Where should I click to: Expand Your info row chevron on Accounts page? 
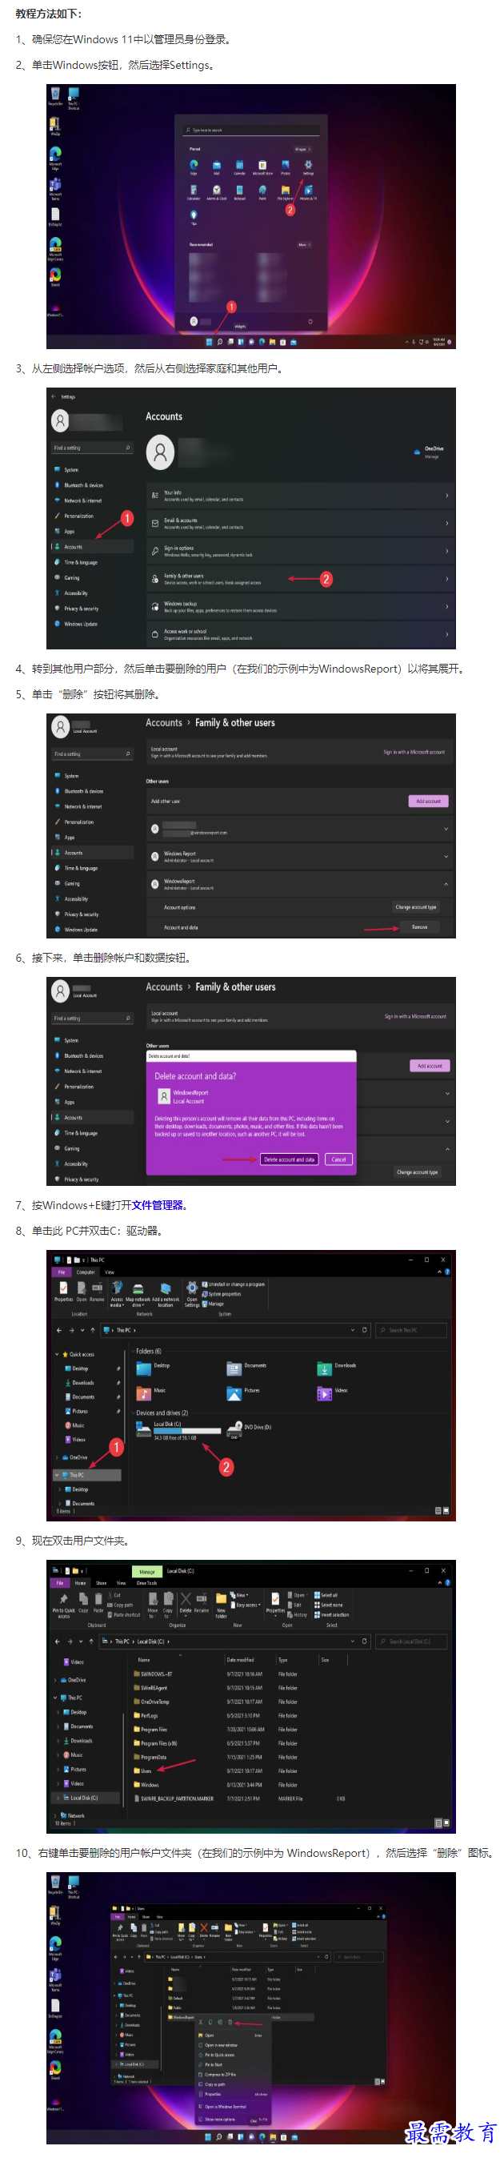pyautogui.click(x=446, y=496)
